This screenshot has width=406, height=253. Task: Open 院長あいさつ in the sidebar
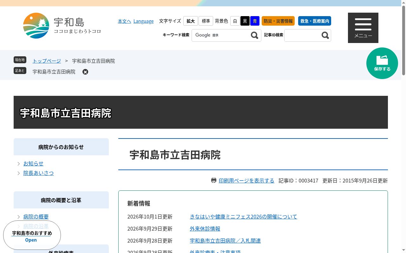38,173
